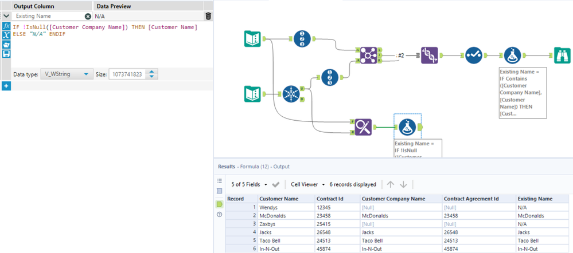The width and height of the screenshot is (573, 253).
Task: Click the Results Formula (12) Output title
Action: (254, 167)
